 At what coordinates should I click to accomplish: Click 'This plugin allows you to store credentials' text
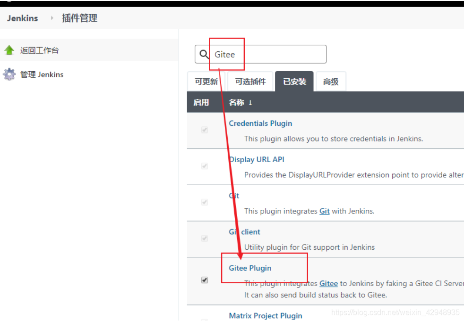[x=334, y=139]
